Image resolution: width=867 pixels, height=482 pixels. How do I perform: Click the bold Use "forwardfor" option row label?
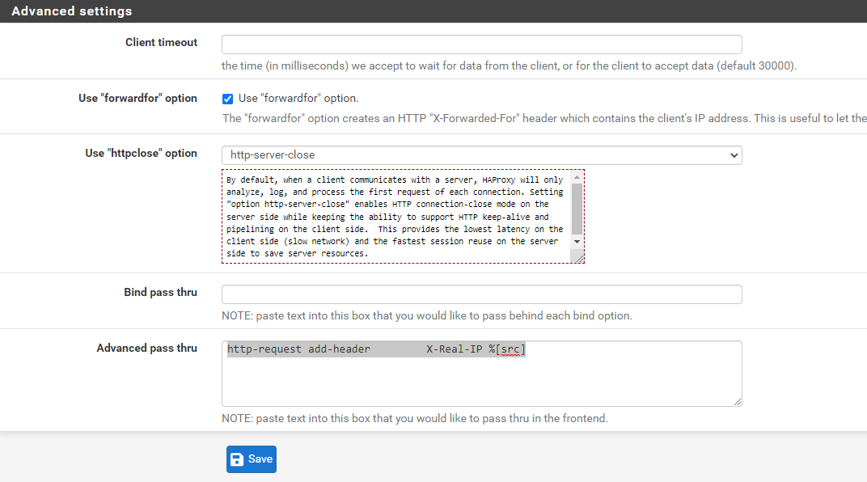click(137, 99)
